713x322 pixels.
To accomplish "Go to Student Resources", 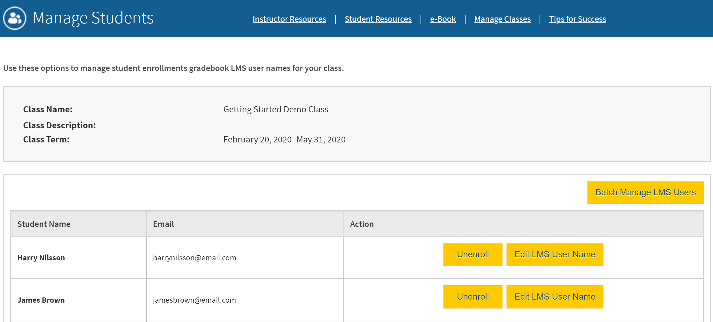I will pyautogui.click(x=378, y=19).
